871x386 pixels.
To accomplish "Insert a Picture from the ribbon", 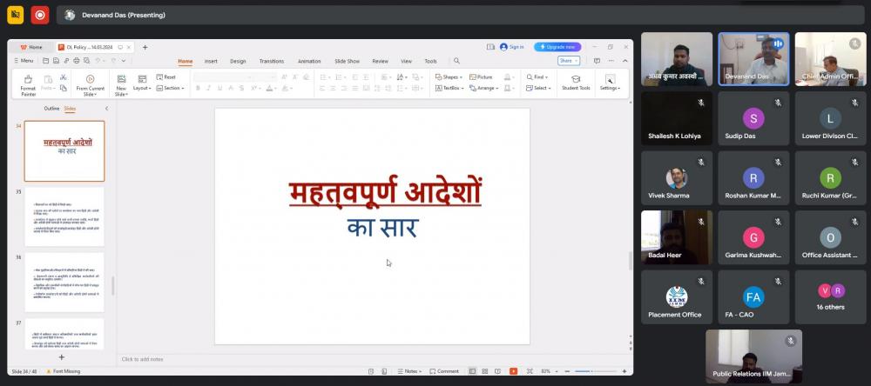I will click(x=480, y=77).
